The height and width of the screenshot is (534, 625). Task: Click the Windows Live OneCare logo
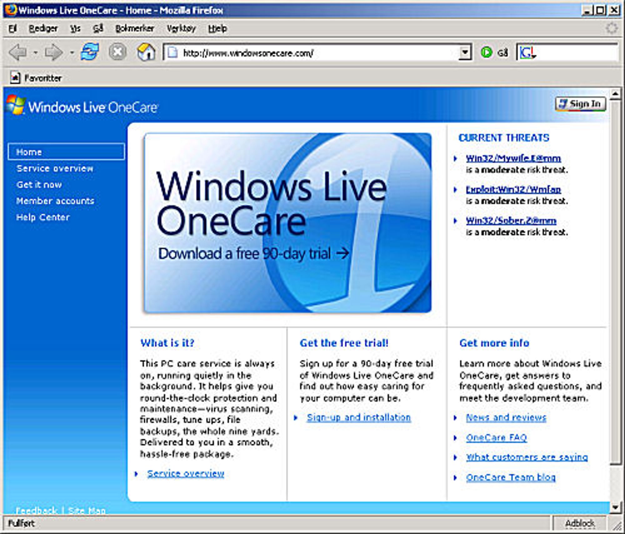pos(82,106)
